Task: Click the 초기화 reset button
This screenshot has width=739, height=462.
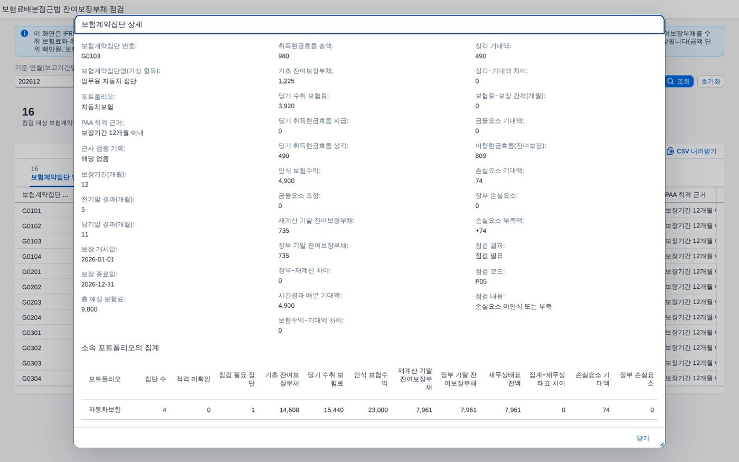Action: pyautogui.click(x=710, y=81)
